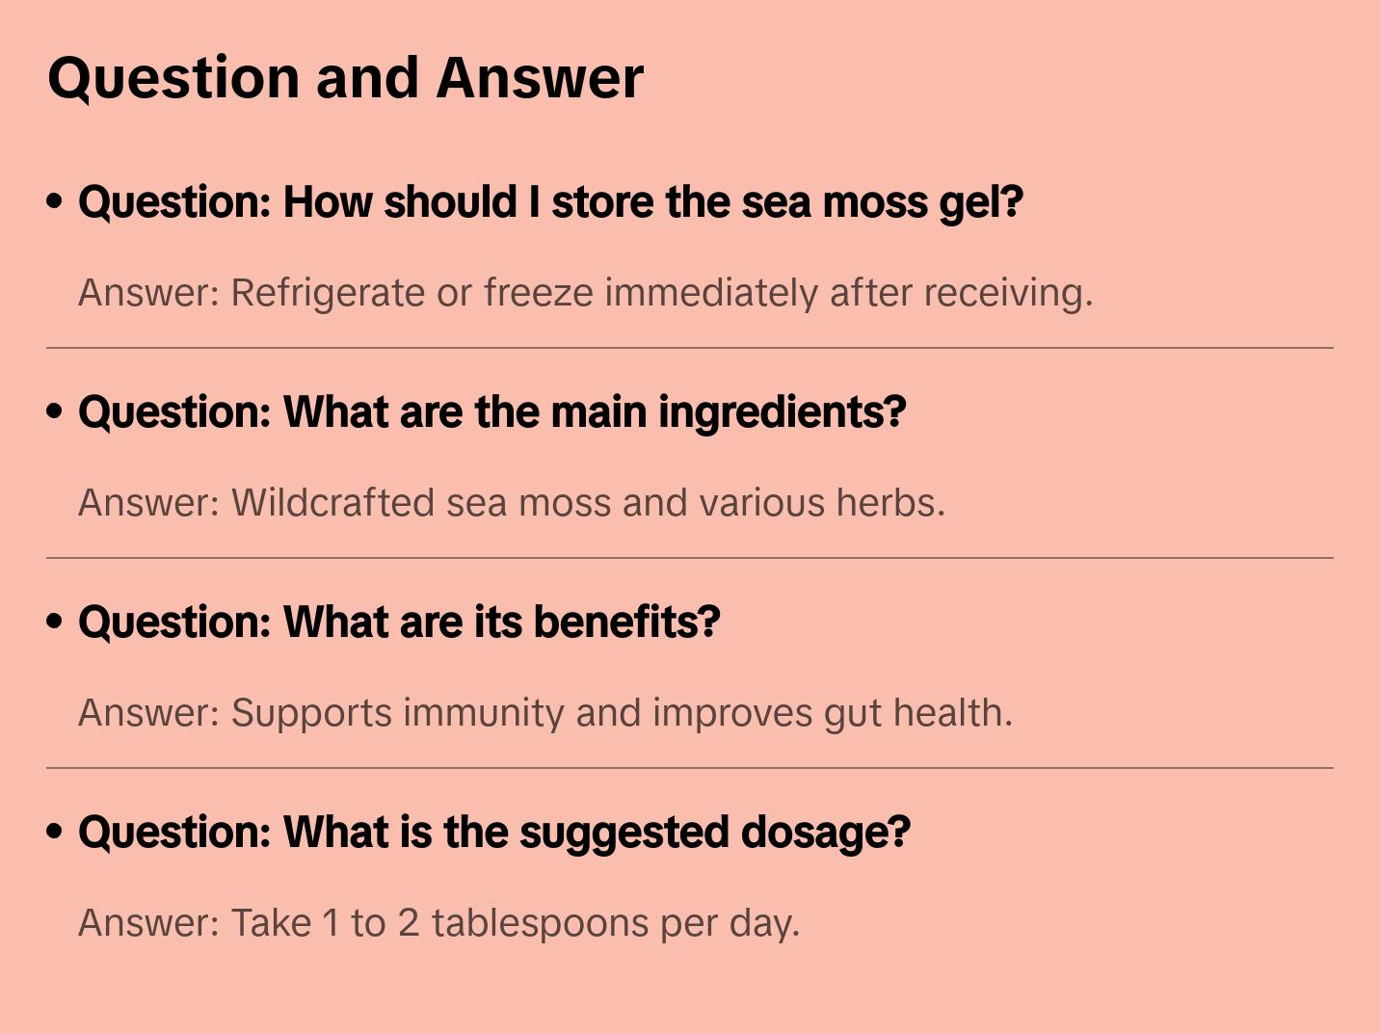Click the 'Question and Answer' heading

point(345,77)
